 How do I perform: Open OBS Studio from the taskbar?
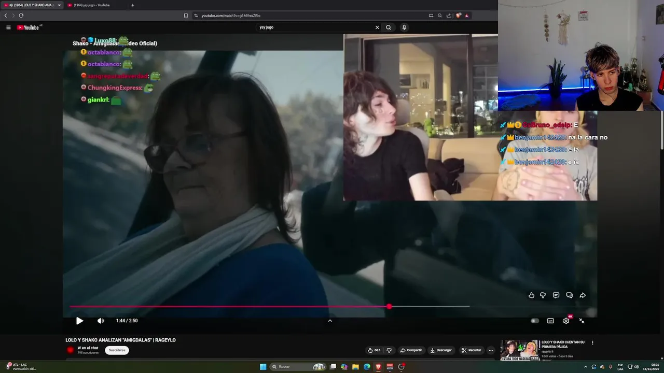pos(401,367)
